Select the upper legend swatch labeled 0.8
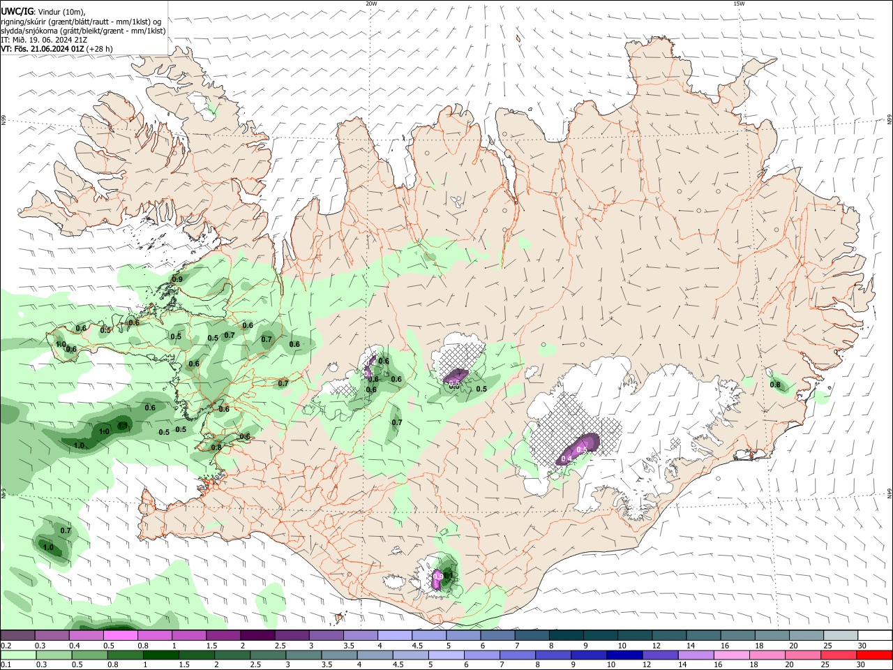 [x=155, y=636]
